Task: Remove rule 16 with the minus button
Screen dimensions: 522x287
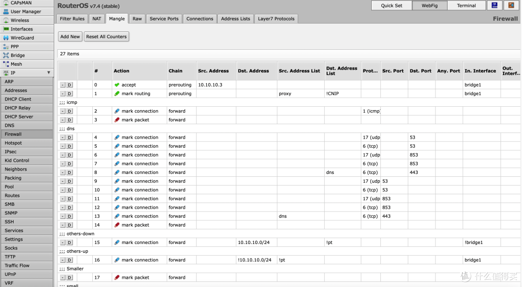Action: coord(62,260)
